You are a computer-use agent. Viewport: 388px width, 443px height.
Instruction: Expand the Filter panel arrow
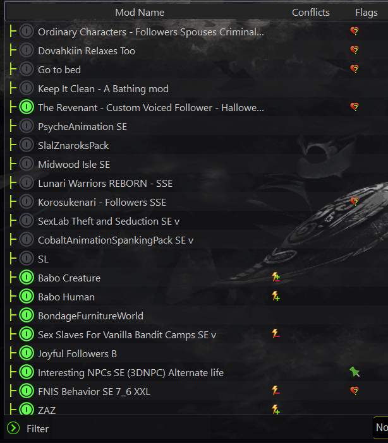coord(13,428)
